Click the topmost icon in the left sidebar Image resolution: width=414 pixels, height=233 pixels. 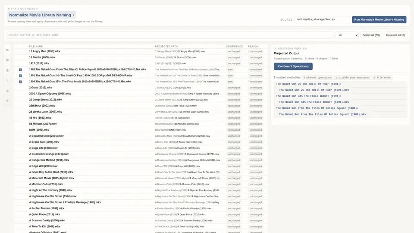coord(7,50)
